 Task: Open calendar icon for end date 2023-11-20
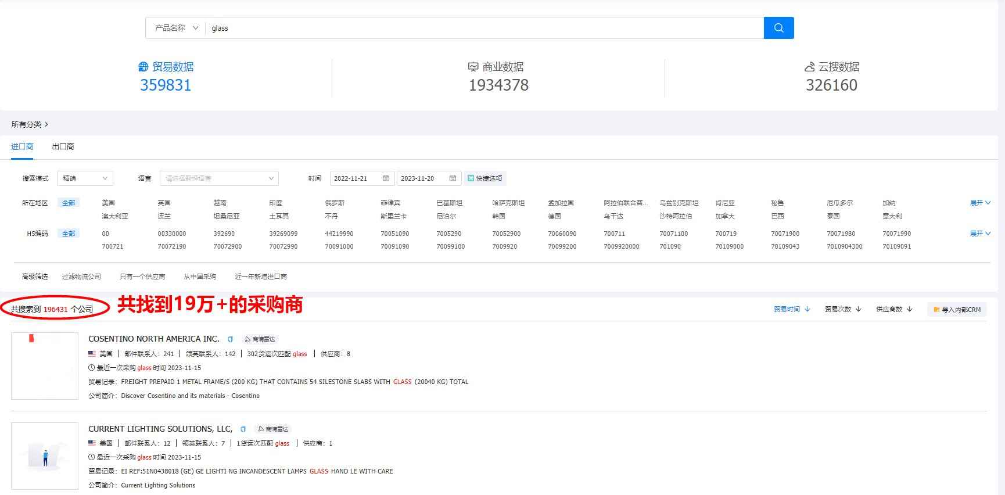[453, 178]
